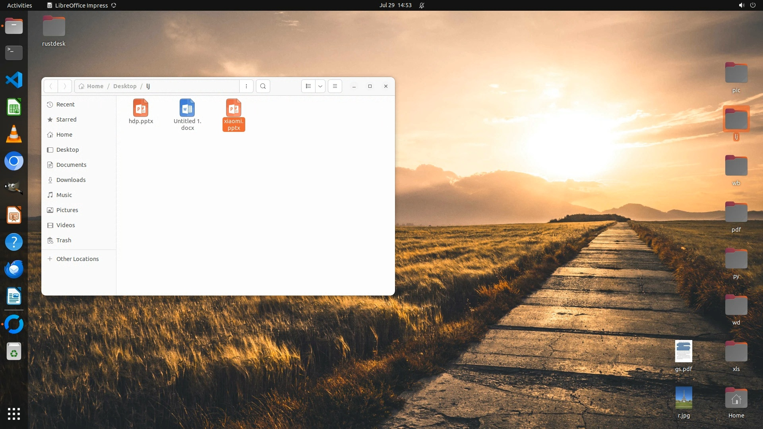Viewport: 763px width, 429px height.
Task: Click the gs.pdf desktop file thumbnail
Action: 684,351
